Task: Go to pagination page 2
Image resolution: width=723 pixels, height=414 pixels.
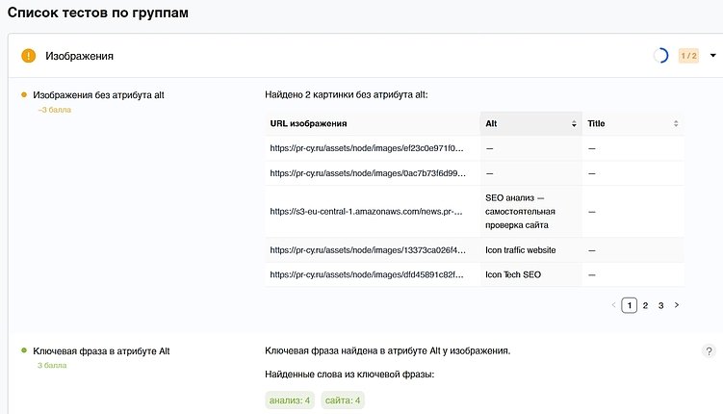Action: pyautogui.click(x=645, y=305)
